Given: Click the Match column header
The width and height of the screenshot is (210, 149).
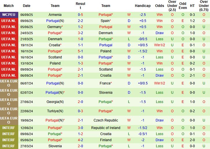Looking at the screenshot, I should [9, 6].
